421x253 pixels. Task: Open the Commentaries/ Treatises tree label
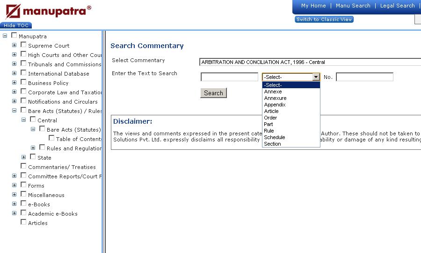coord(62,167)
